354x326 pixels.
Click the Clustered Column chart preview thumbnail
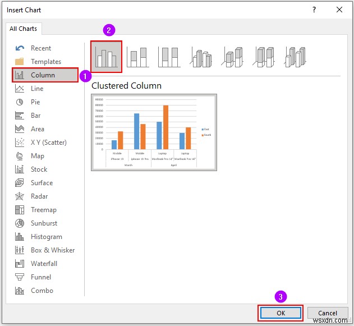click(x=154, y=132)
